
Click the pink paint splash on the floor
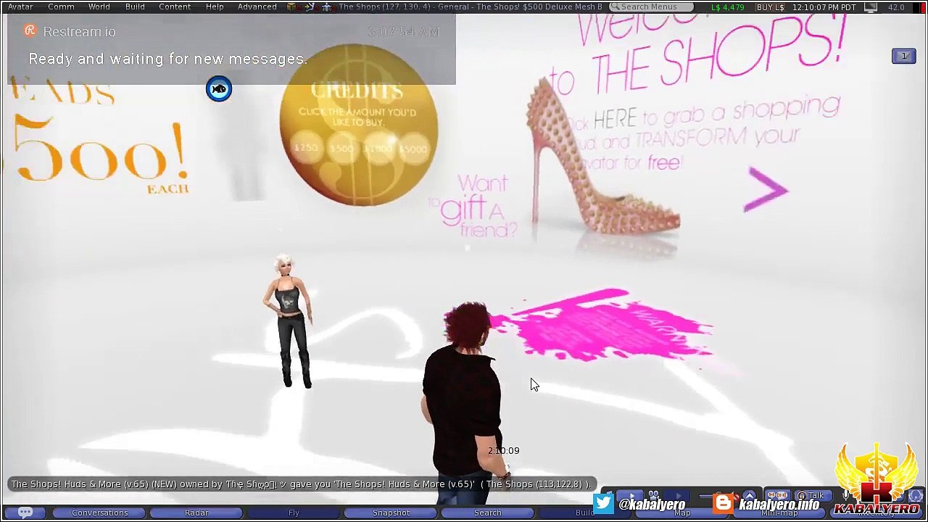603,326
